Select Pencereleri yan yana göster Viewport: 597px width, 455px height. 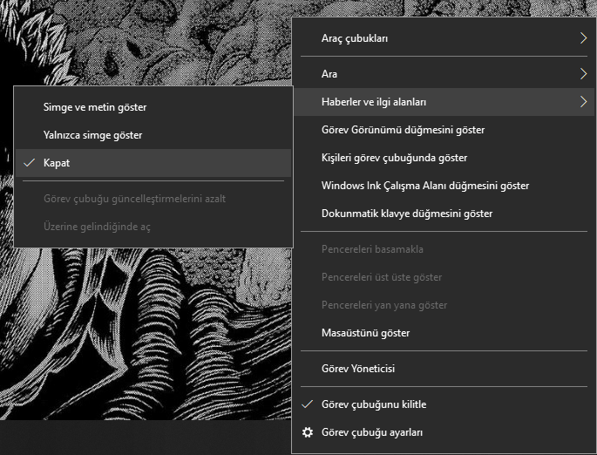coord(444,305)
